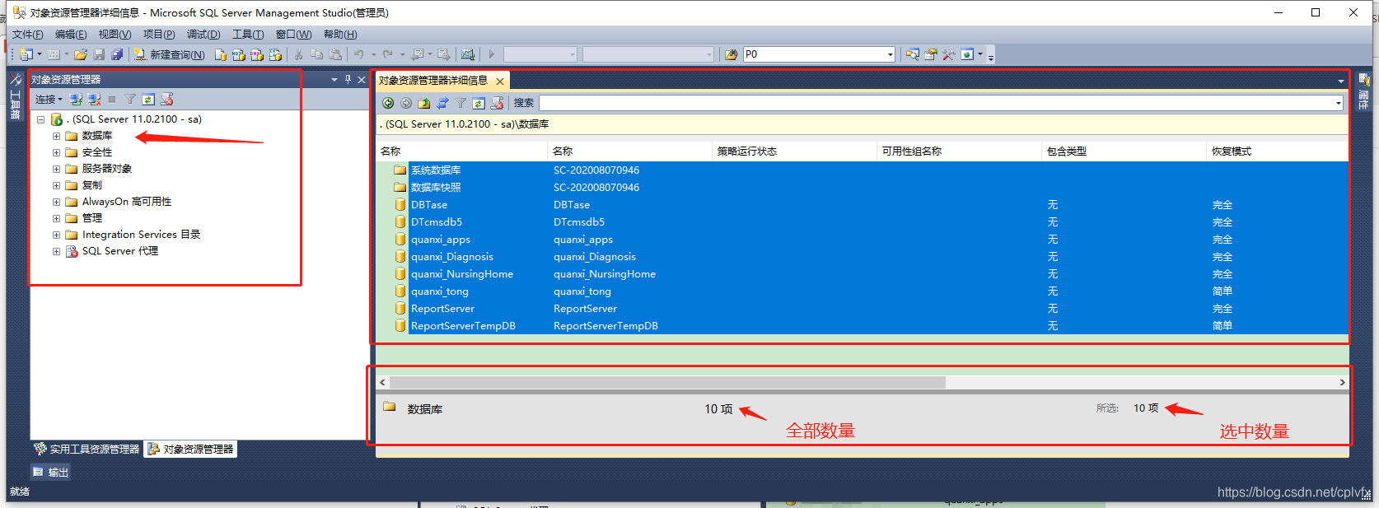Switch to 实用工具资源管理器 bottom tab

[x=87, y=449]
